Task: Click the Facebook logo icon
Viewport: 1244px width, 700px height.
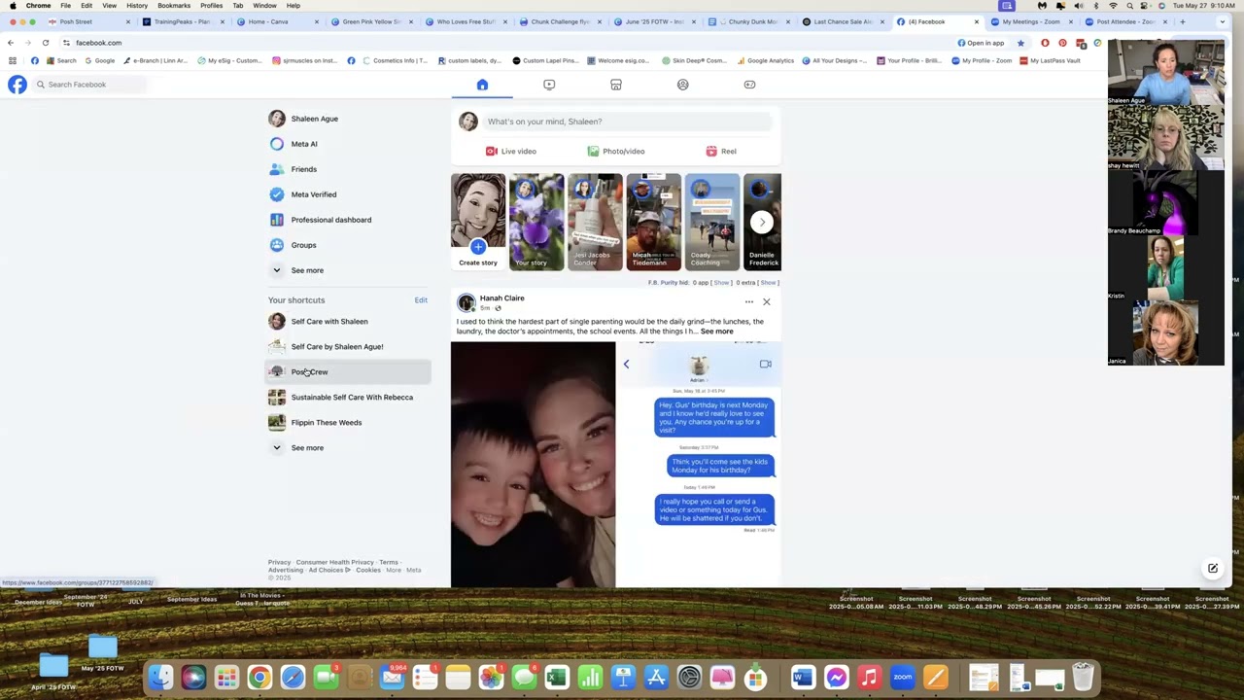Action: pos(17,85)
